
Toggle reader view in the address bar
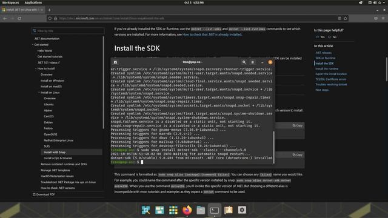(339, 18)
